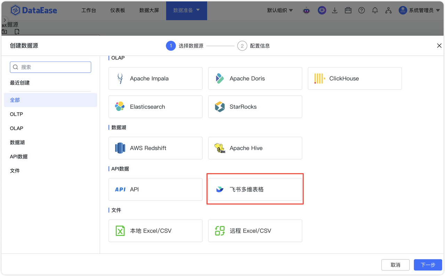
Task: Click the 数据湖 section heading in list
Action: coord(119,128)
